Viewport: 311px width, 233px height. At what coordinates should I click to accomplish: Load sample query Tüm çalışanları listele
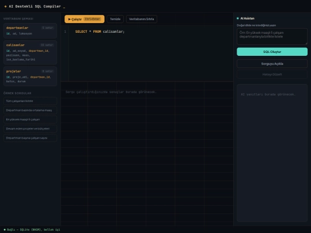coord(30,101)
